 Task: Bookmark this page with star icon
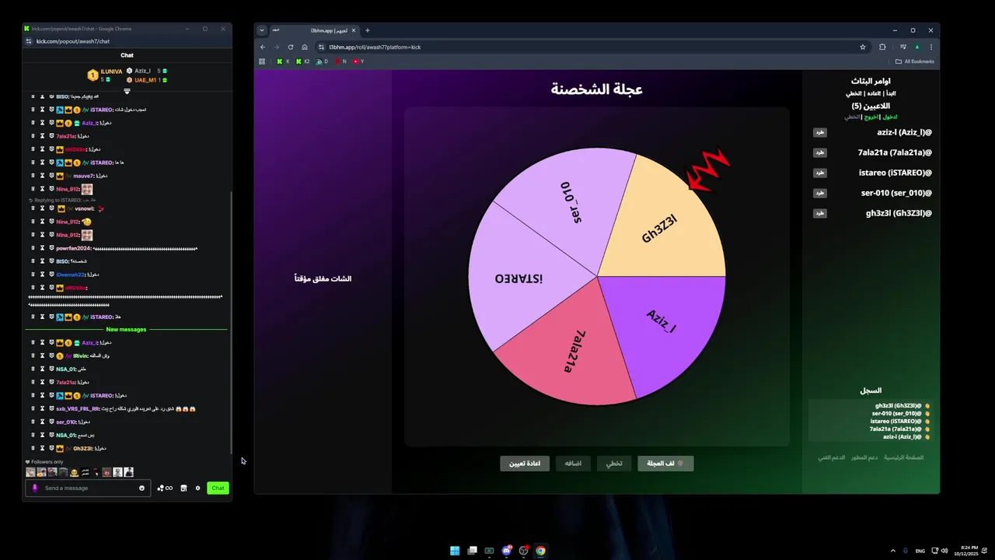(x=862, y=47)
